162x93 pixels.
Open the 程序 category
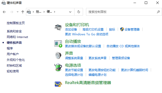(x=10, y=48)
